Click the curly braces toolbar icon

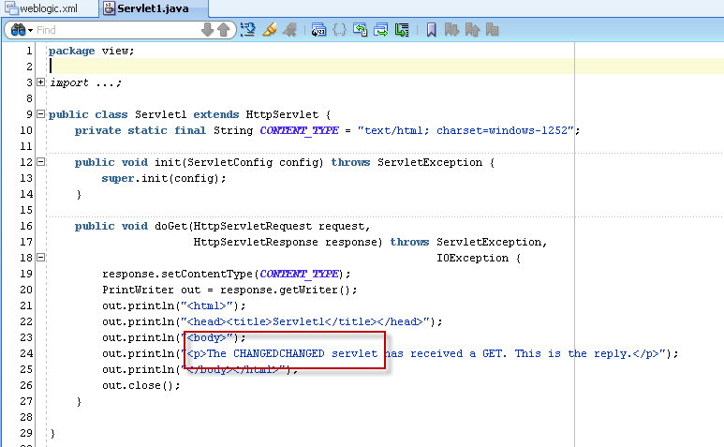339,30
